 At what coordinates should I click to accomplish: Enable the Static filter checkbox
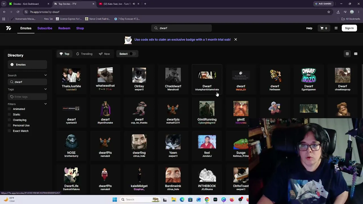(9, 114)
